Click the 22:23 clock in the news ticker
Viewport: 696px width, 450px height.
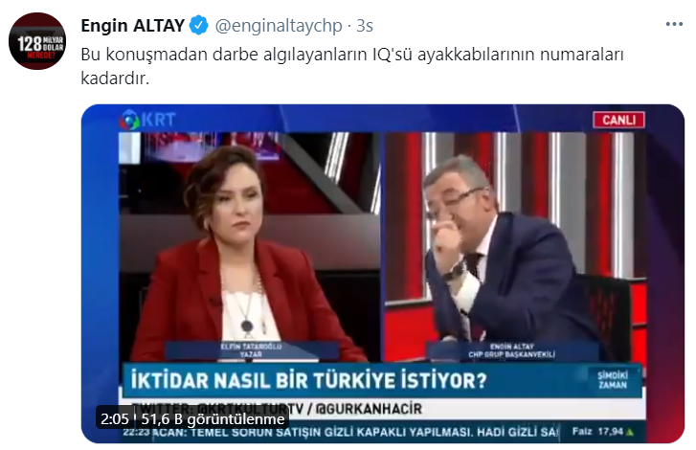[137, 432]
